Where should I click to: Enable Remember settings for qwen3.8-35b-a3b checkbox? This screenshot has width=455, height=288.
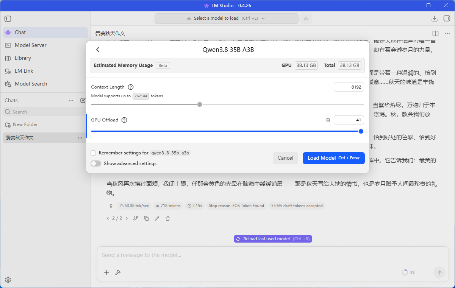coord(93,153)
